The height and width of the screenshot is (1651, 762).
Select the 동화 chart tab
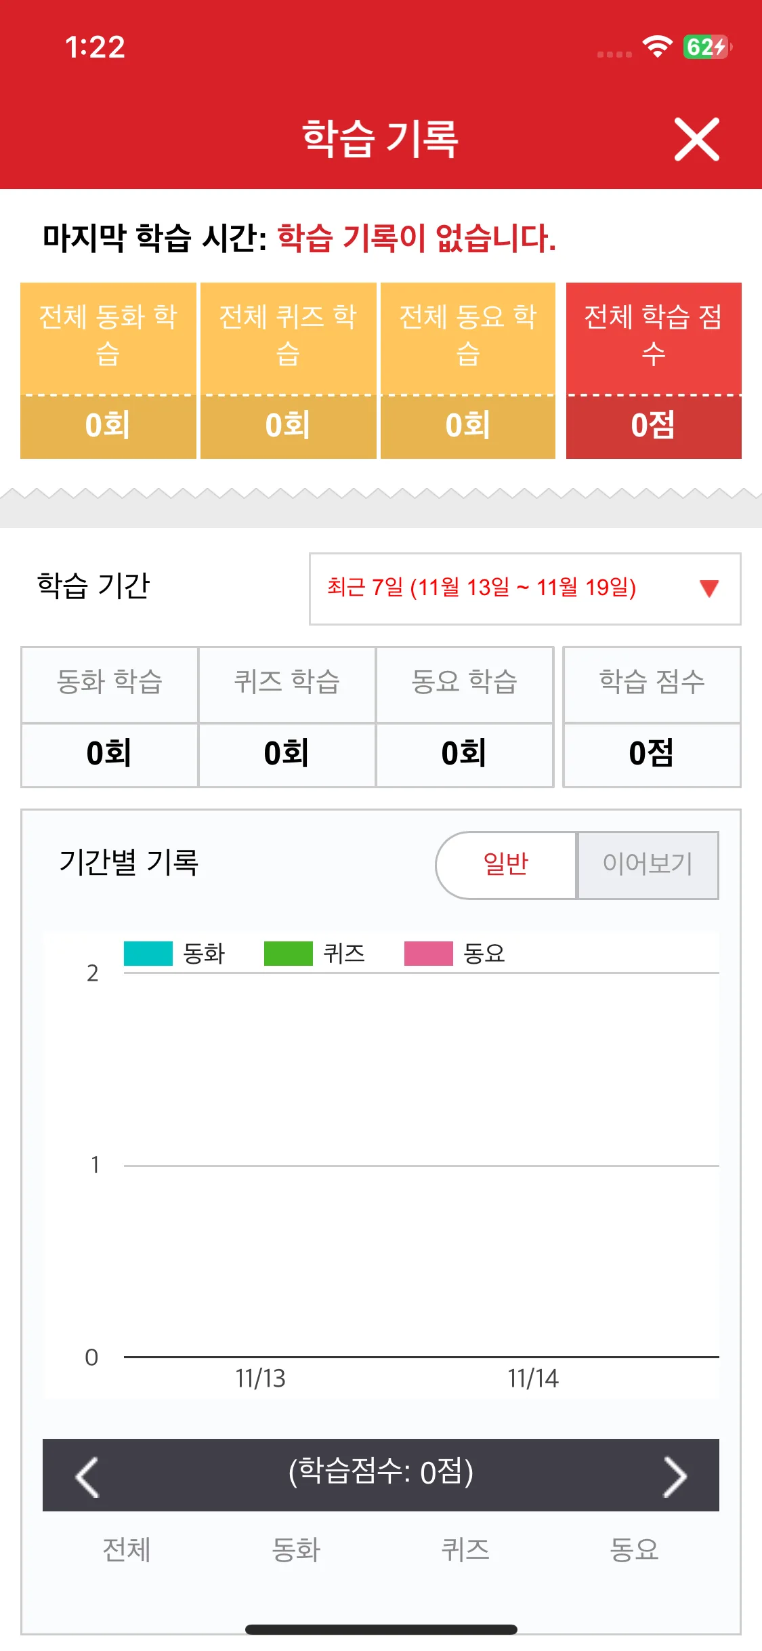[296, 1550]
